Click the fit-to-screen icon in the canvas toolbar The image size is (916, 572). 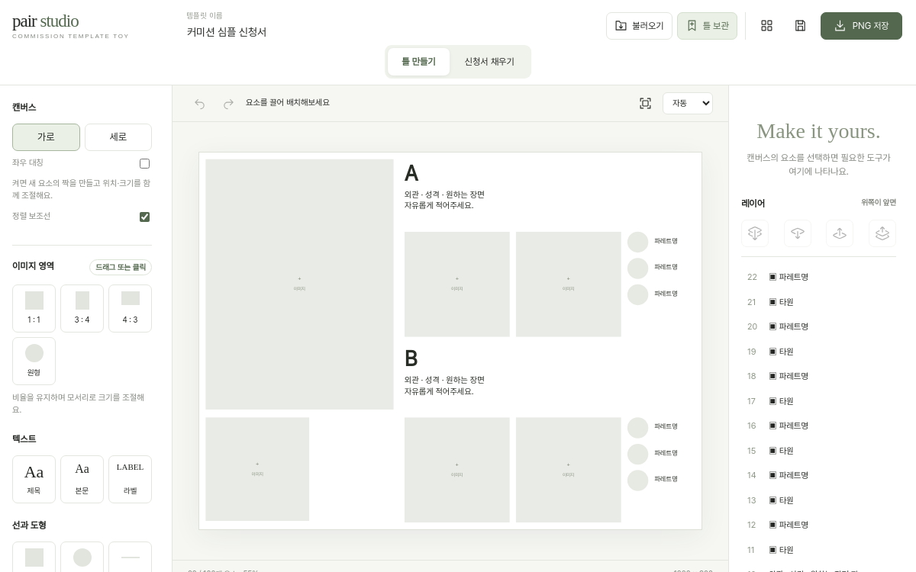click(645, 104)
